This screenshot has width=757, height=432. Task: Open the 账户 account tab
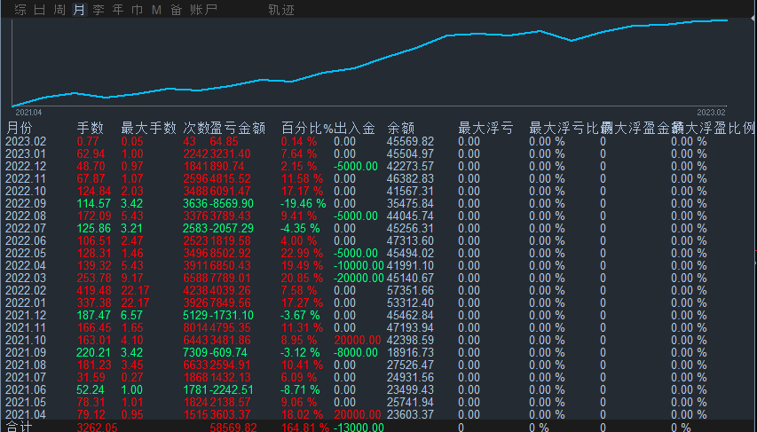[203, 10]
